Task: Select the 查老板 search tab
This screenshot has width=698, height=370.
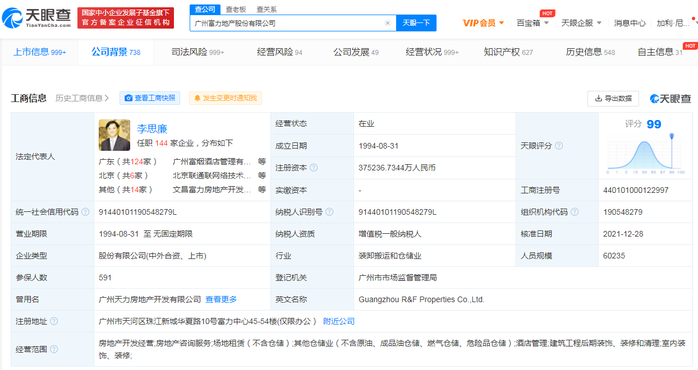Action: pos(236,10)
